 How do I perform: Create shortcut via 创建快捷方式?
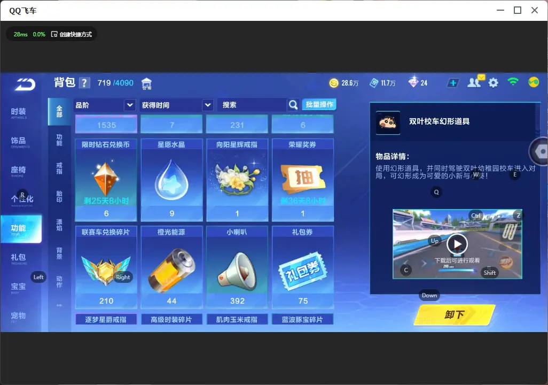click(72, 34)
